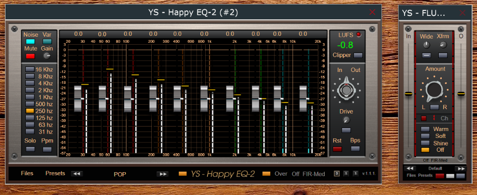Select the Warm mode in FLU window
477x195 pixels.
click(x=425, y=129)
